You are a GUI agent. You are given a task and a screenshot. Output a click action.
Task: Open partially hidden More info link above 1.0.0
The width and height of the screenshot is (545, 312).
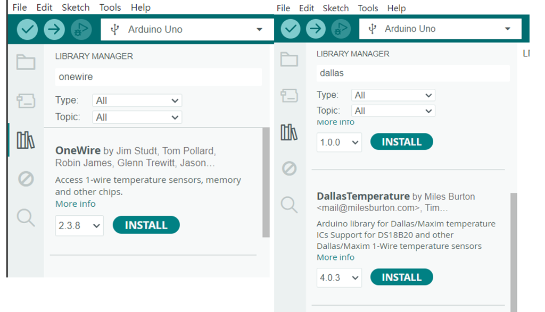point(335,122)
